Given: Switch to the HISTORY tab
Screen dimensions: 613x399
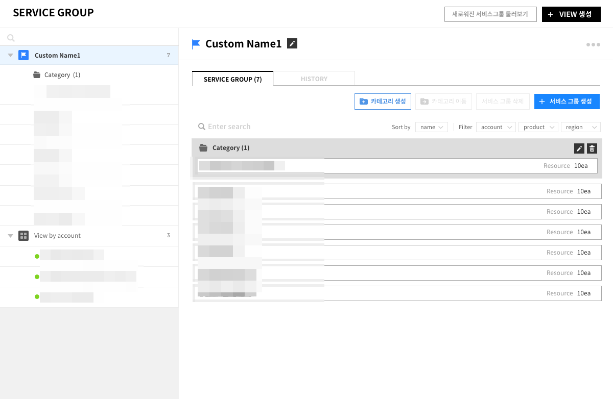Looking at the screenshot, I should click(314, 79).
